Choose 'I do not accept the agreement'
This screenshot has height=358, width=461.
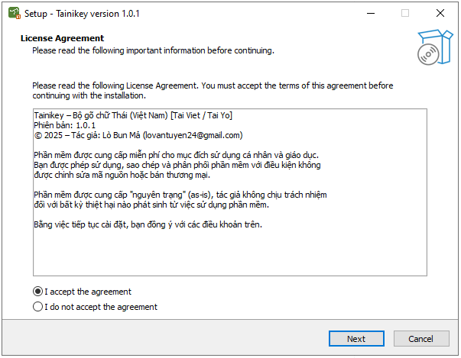38,307
